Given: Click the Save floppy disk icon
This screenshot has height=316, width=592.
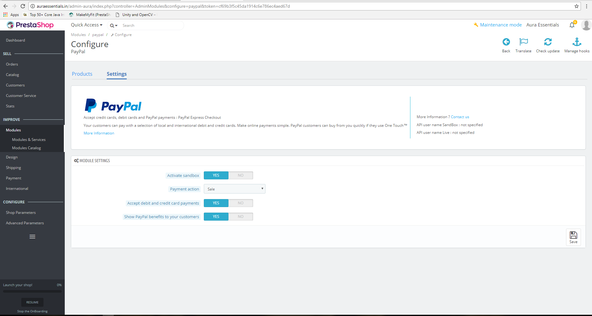Looking at the screenshot, I should 573,235.
